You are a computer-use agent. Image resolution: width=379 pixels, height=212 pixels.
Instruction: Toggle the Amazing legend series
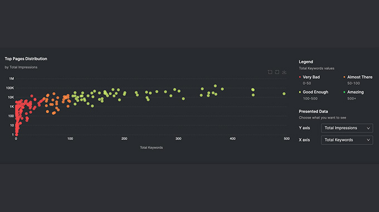point(353,92)
